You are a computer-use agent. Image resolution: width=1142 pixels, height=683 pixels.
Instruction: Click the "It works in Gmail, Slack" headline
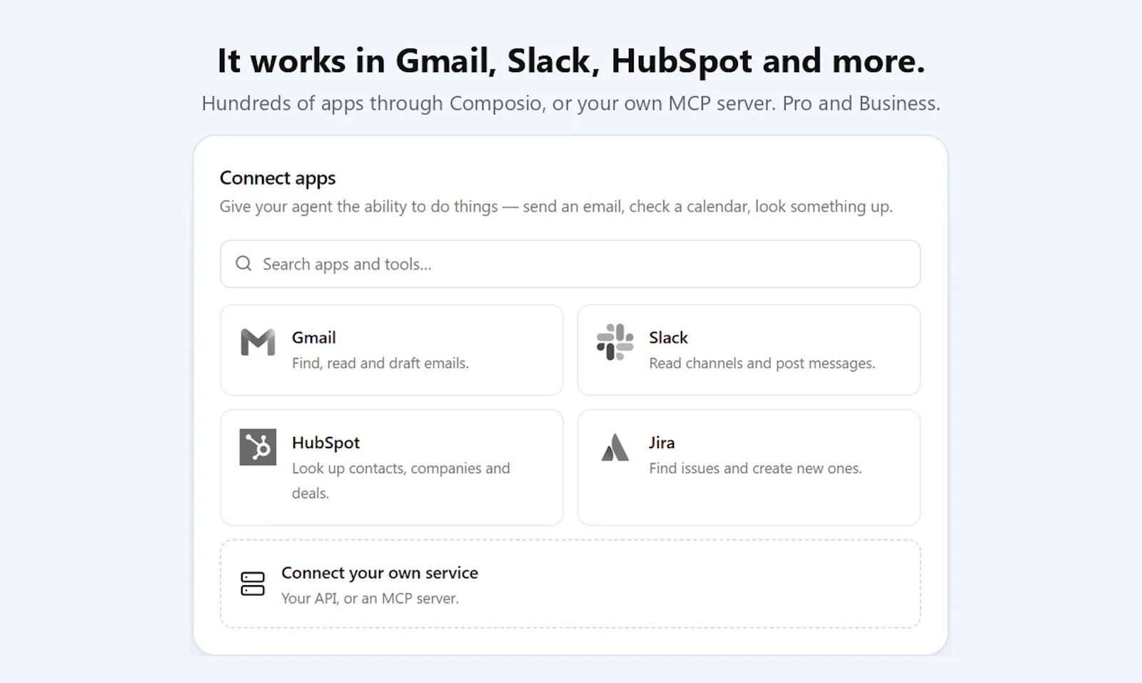click(x=571, y=61)
